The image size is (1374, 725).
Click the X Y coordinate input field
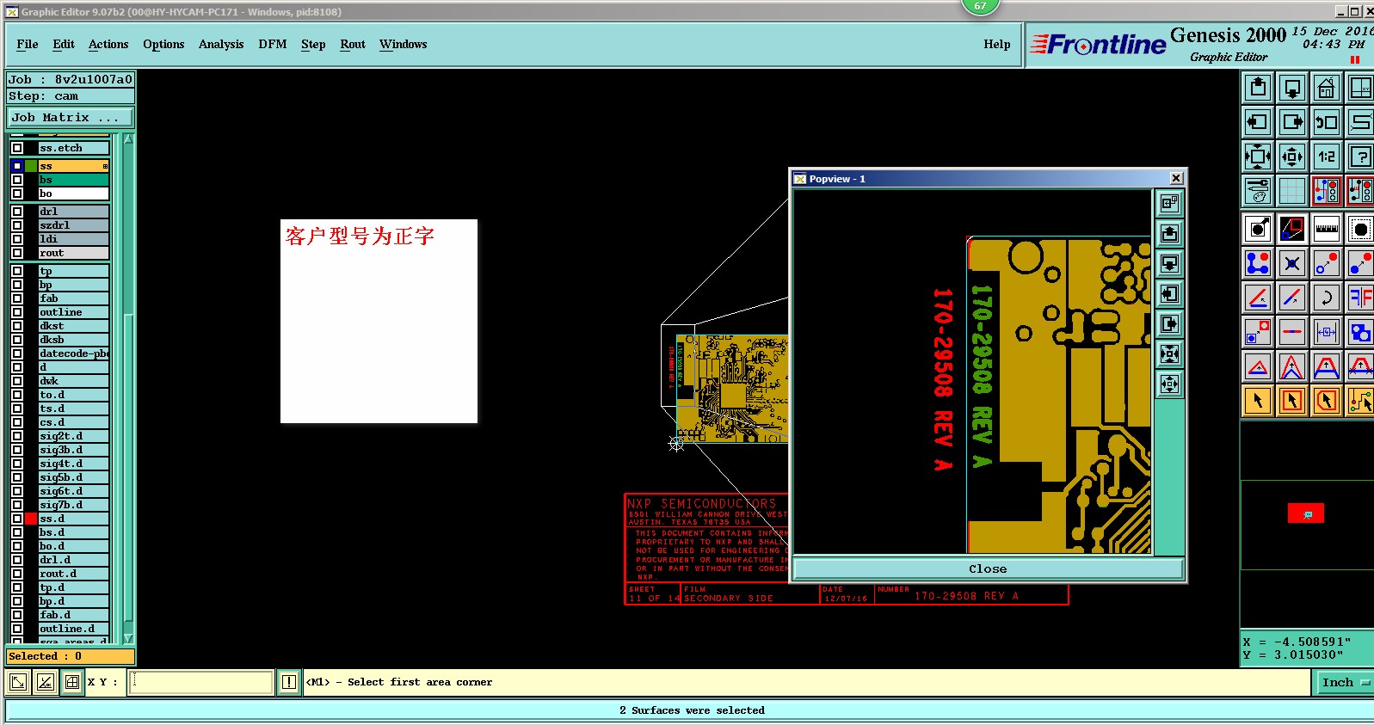[201, 682]
